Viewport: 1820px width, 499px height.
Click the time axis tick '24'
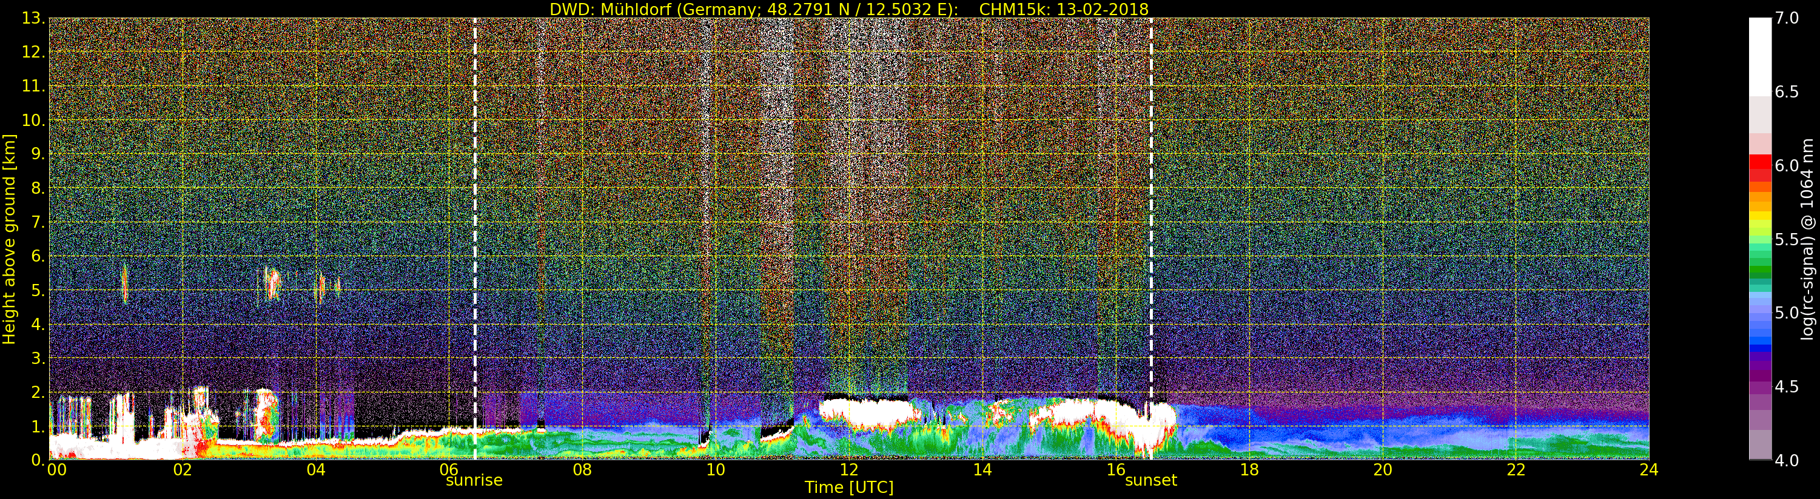click(x=1649, y=469)
